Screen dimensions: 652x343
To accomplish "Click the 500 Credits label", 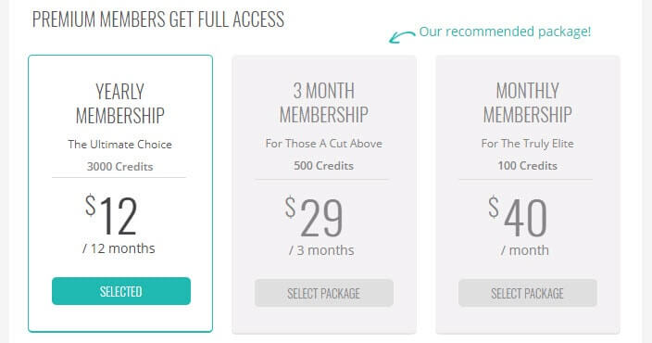I will point(323,166).
